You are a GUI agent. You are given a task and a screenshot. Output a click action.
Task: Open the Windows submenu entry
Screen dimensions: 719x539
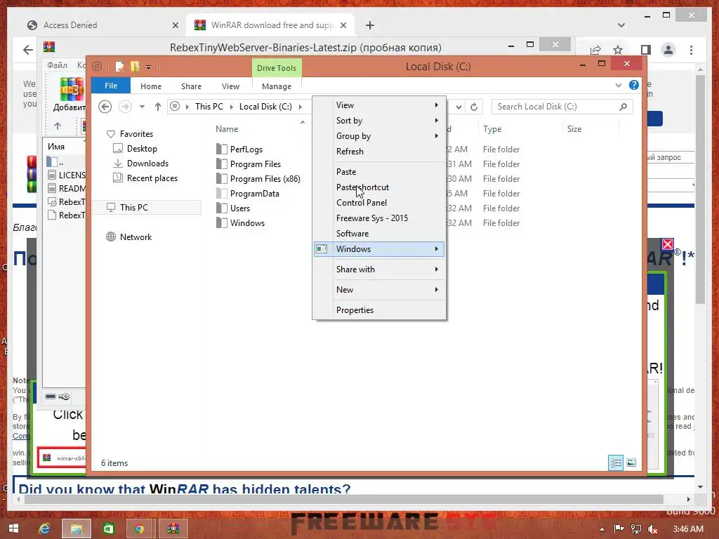pyautogui.click(x=379, y=249)
